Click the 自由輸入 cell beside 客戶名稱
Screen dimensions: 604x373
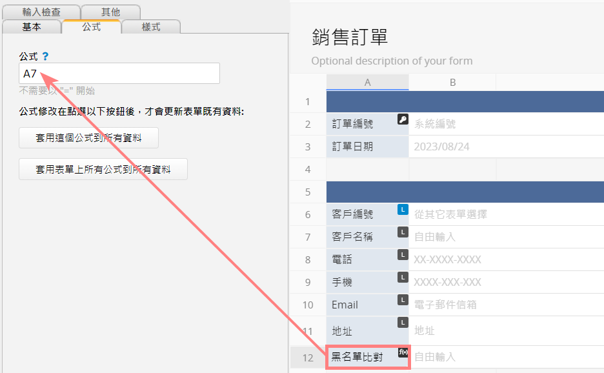point(507,237)
